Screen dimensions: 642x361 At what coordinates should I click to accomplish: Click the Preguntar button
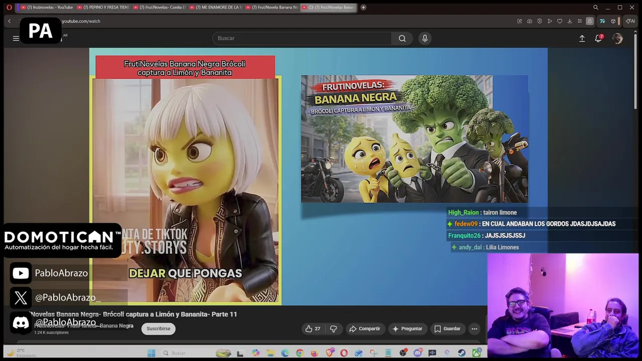click(x=407, y=328)
